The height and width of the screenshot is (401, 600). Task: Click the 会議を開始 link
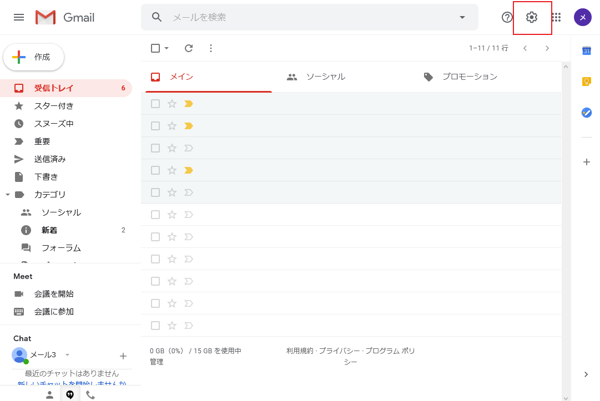point(54,294)
